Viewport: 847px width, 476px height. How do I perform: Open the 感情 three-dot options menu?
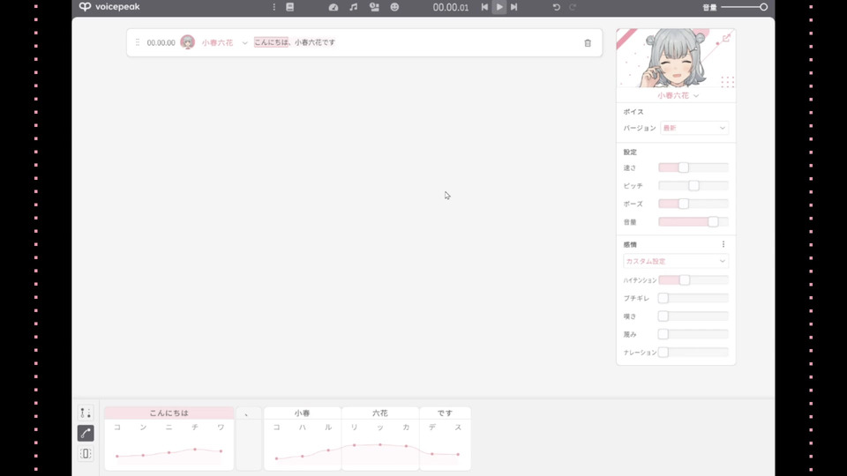tap(723, 244)
